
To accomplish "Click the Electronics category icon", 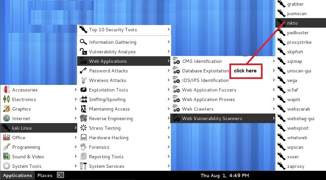I will pos(7,99).
